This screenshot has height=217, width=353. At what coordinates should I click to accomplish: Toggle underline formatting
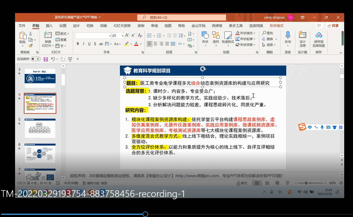[89, 44]
